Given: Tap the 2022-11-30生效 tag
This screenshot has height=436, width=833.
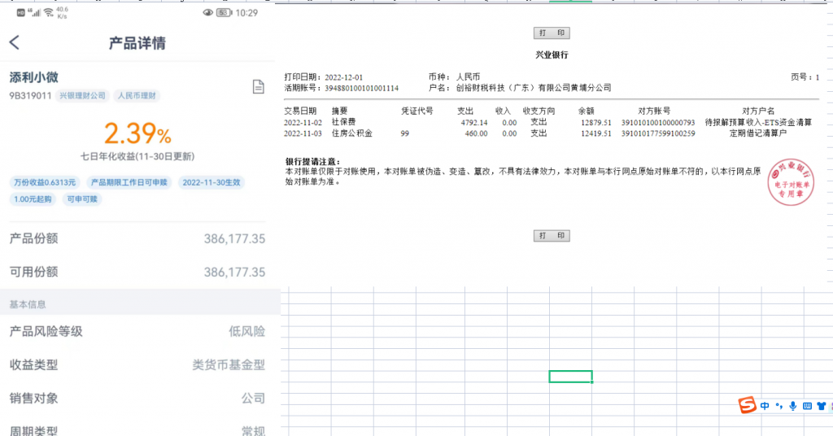Looking at the screenshot, I should [x=212, y=182].
